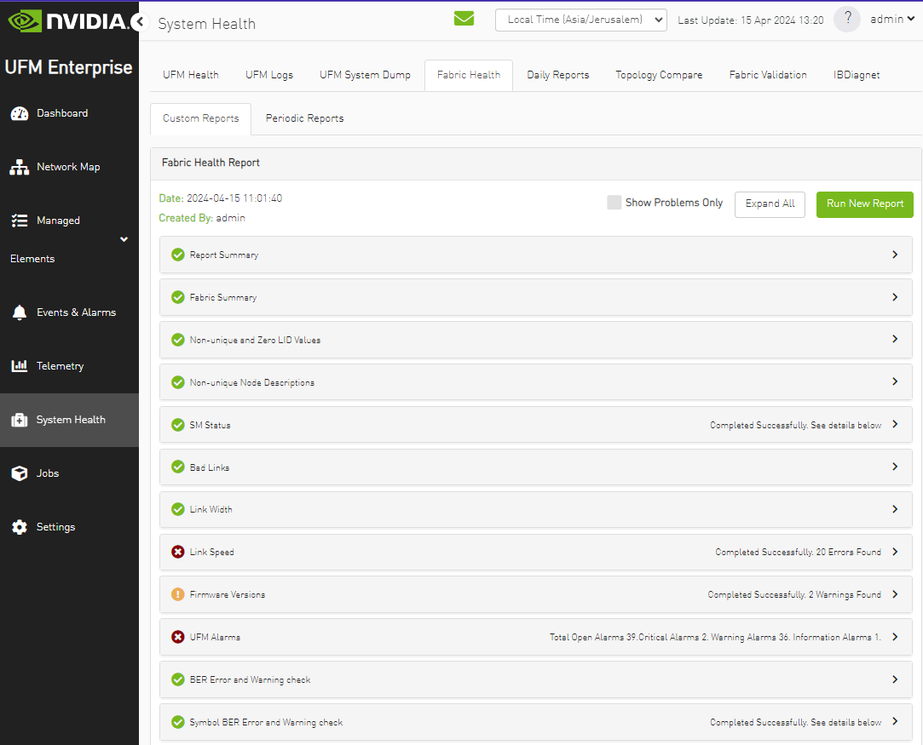Open Settings gear in sidebar

pos(19,527)
